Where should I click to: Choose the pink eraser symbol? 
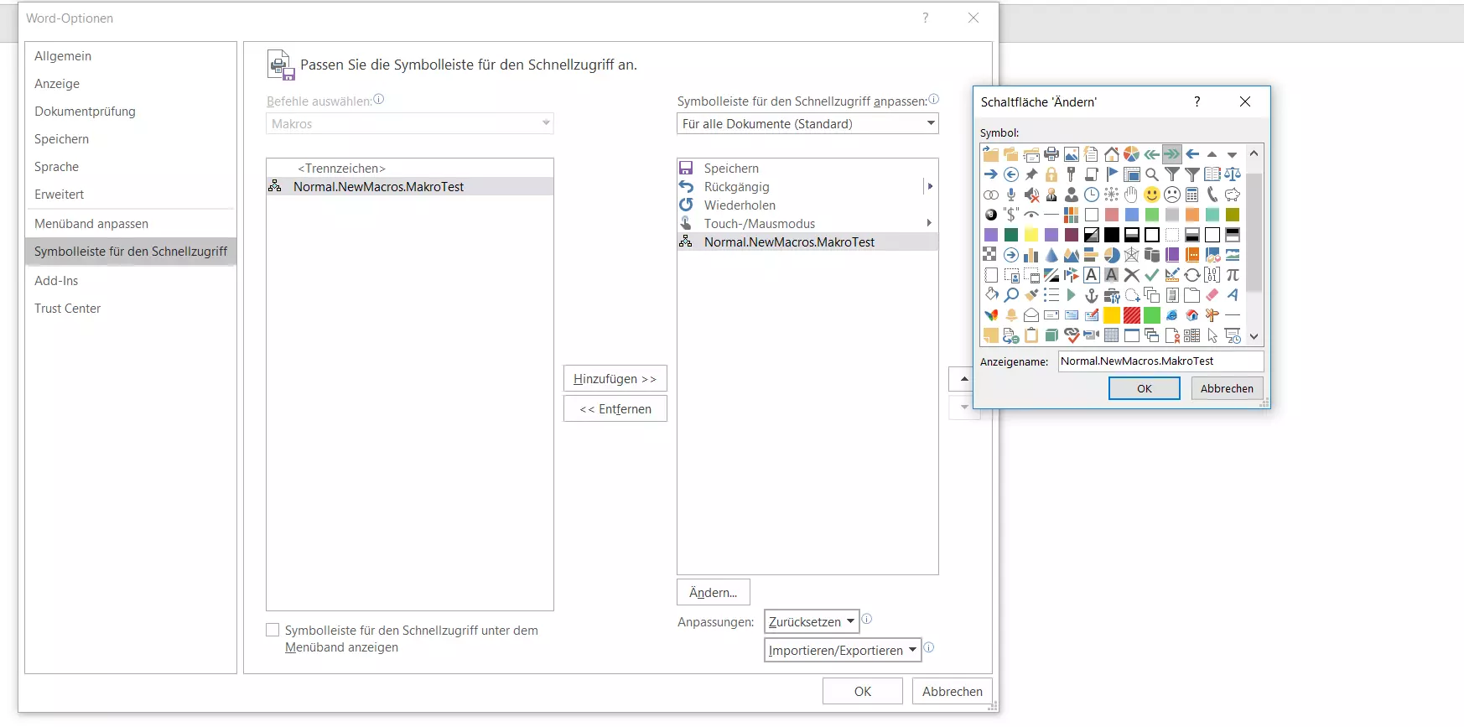(1212, 295)
